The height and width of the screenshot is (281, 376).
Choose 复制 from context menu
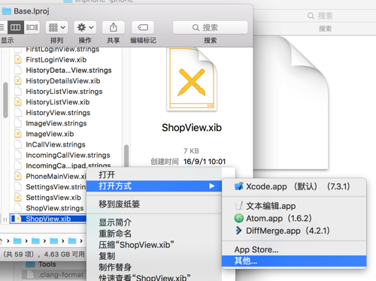154,256
